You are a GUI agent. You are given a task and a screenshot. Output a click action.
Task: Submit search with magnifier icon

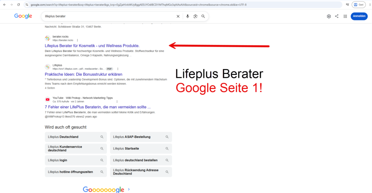coord(203,16)
